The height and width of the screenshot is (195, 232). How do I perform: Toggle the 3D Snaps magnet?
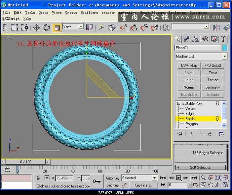[123, 28]
